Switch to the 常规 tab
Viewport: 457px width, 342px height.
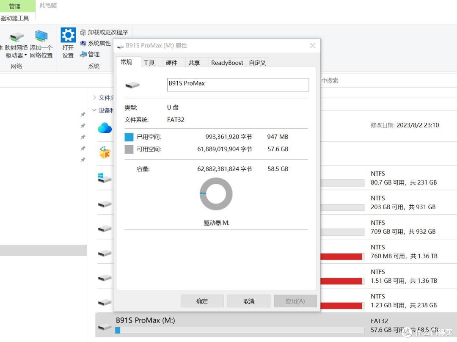coord(126,62)
